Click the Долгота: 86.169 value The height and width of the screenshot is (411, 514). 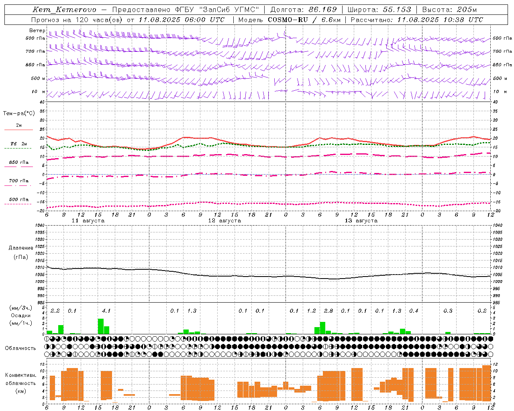[x=304, y=10]
